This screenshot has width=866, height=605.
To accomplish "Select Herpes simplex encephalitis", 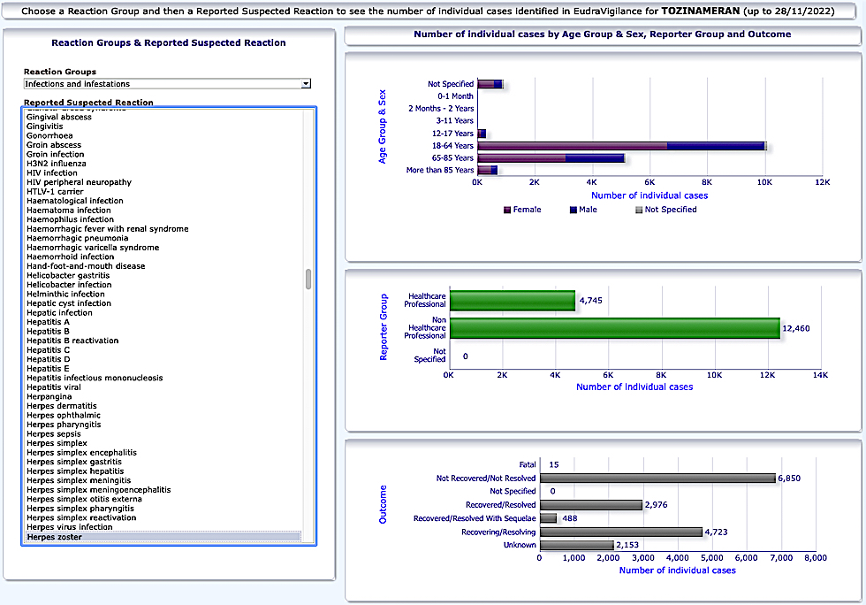I will [81, 452].
